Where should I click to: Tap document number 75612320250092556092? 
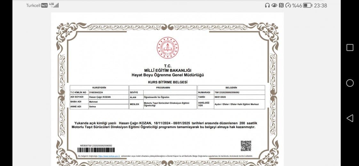pyautogui.click(x=227, y=92)
